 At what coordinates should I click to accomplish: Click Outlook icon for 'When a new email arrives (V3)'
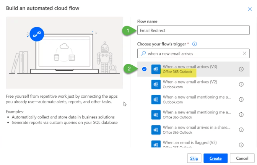156,69
